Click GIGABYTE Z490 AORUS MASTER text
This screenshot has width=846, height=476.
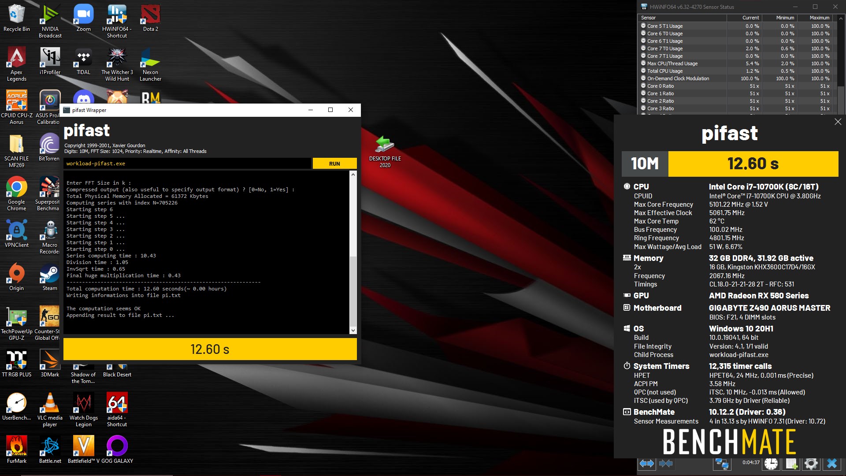tap(769, 308)
